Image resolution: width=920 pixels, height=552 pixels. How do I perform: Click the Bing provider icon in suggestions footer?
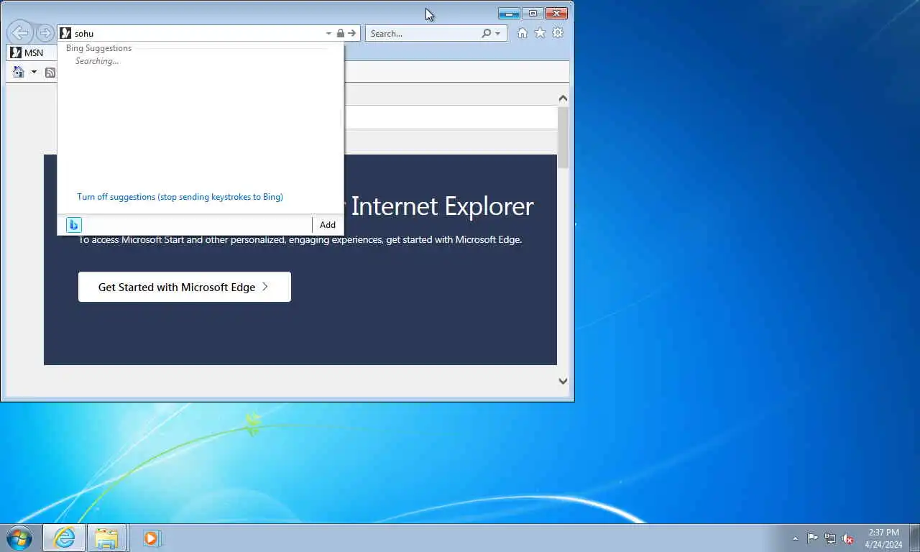(73, 225)
